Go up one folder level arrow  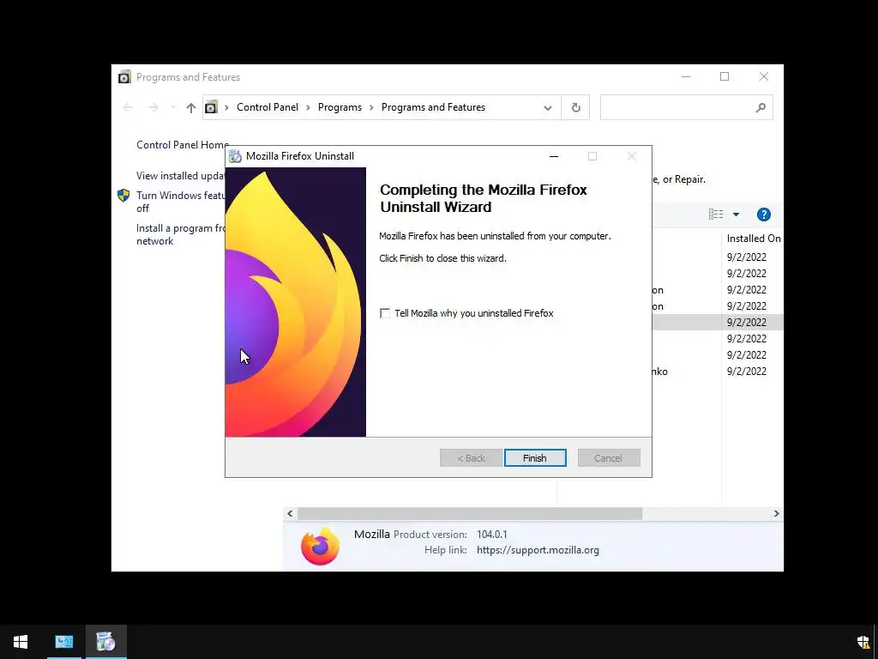(191, 107)
